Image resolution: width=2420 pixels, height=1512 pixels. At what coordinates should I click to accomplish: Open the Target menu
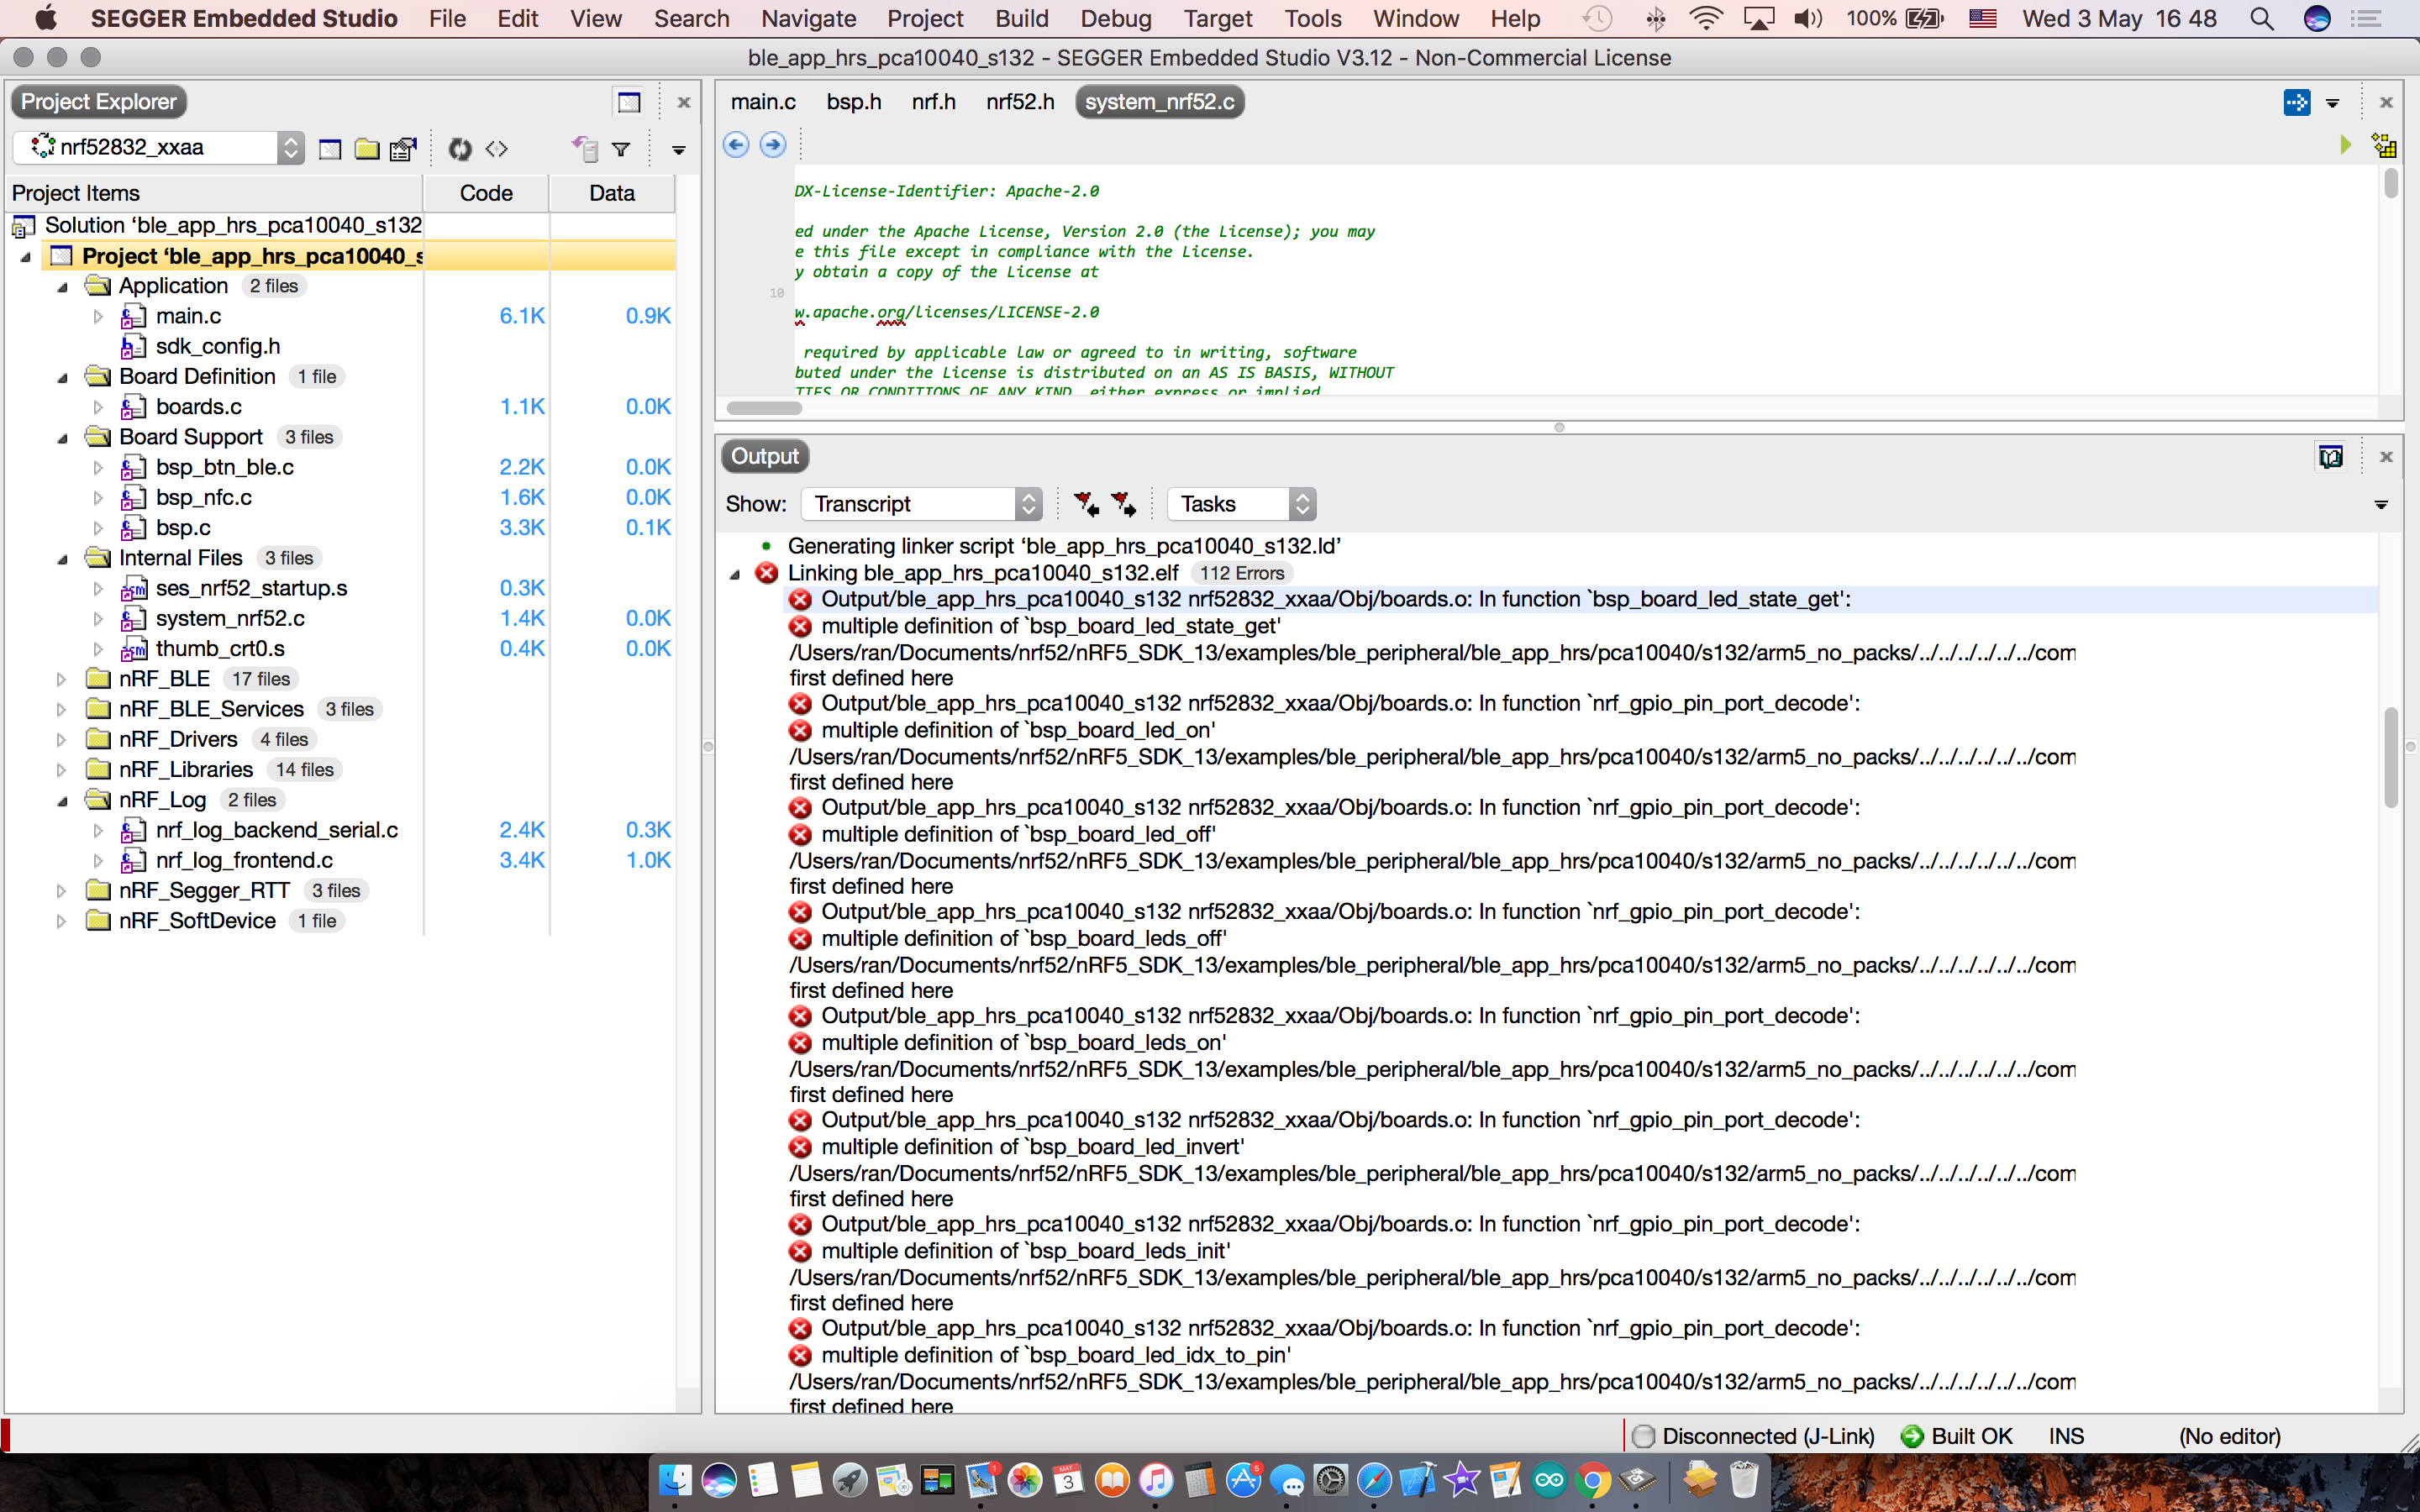tap(1217, 19)
